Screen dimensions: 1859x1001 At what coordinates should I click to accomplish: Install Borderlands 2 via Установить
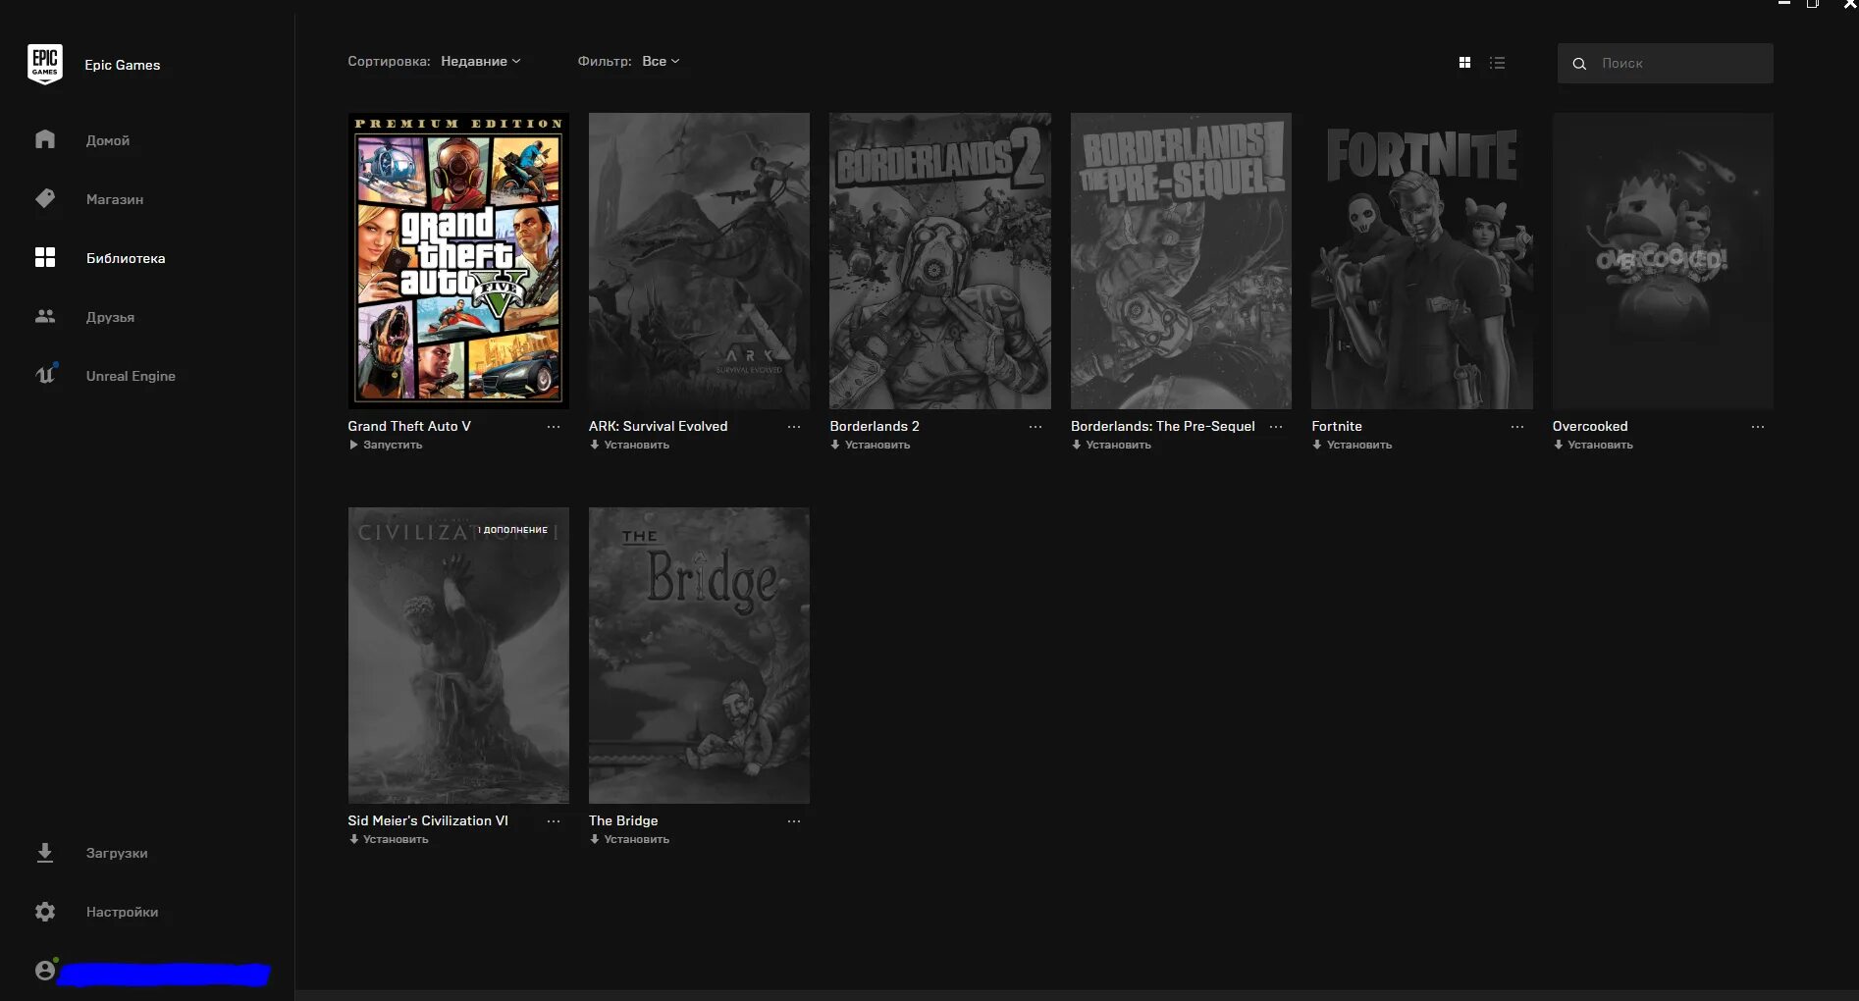pos(871,445)
